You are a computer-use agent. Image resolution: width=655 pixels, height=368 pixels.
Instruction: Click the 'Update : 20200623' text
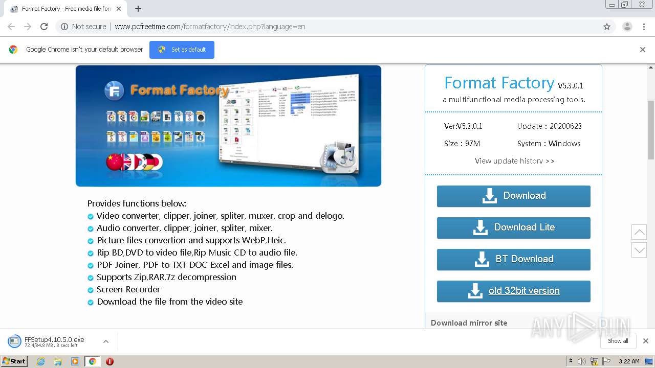click(x=550, y=126)
